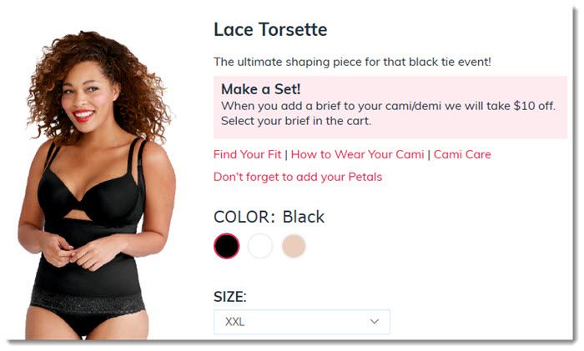Open the Find Your Fit link
This screenshot has width=584, height=351.
point(247,154)
